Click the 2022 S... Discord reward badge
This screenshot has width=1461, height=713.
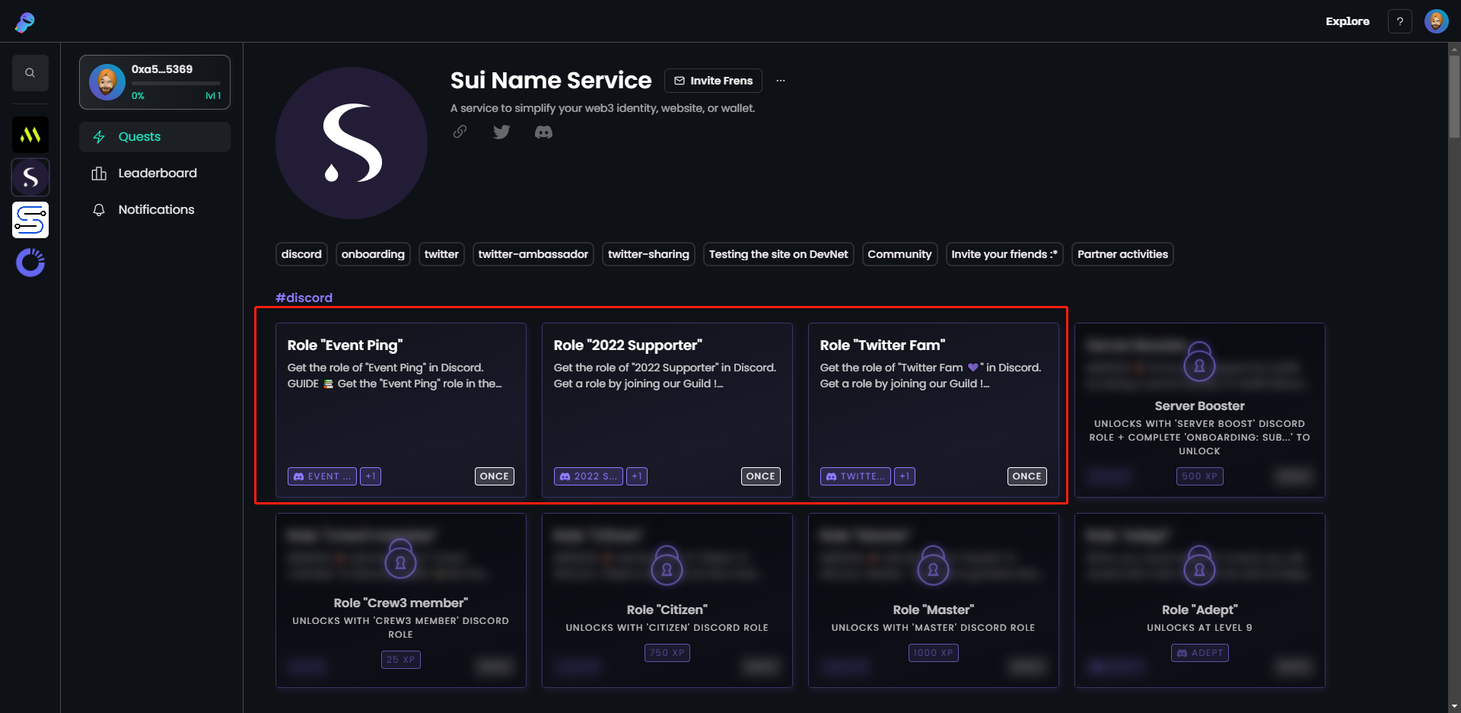[588, 476]
